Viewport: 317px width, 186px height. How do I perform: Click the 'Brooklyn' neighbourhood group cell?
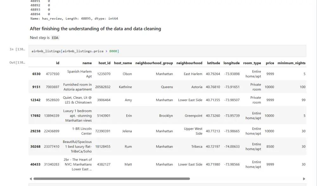pyautogui.click(x=166, y=116)
